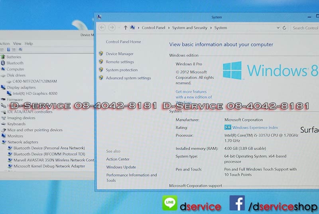Click the shield icon beside Remote settings
Viewport: 319px width, 214px height.
pyautogui.click(x=101, y=61)
